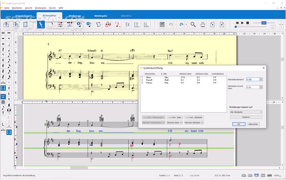Click the L tool in left palette
The width and height of the screenshot is (286, 180).
[3, 124]
